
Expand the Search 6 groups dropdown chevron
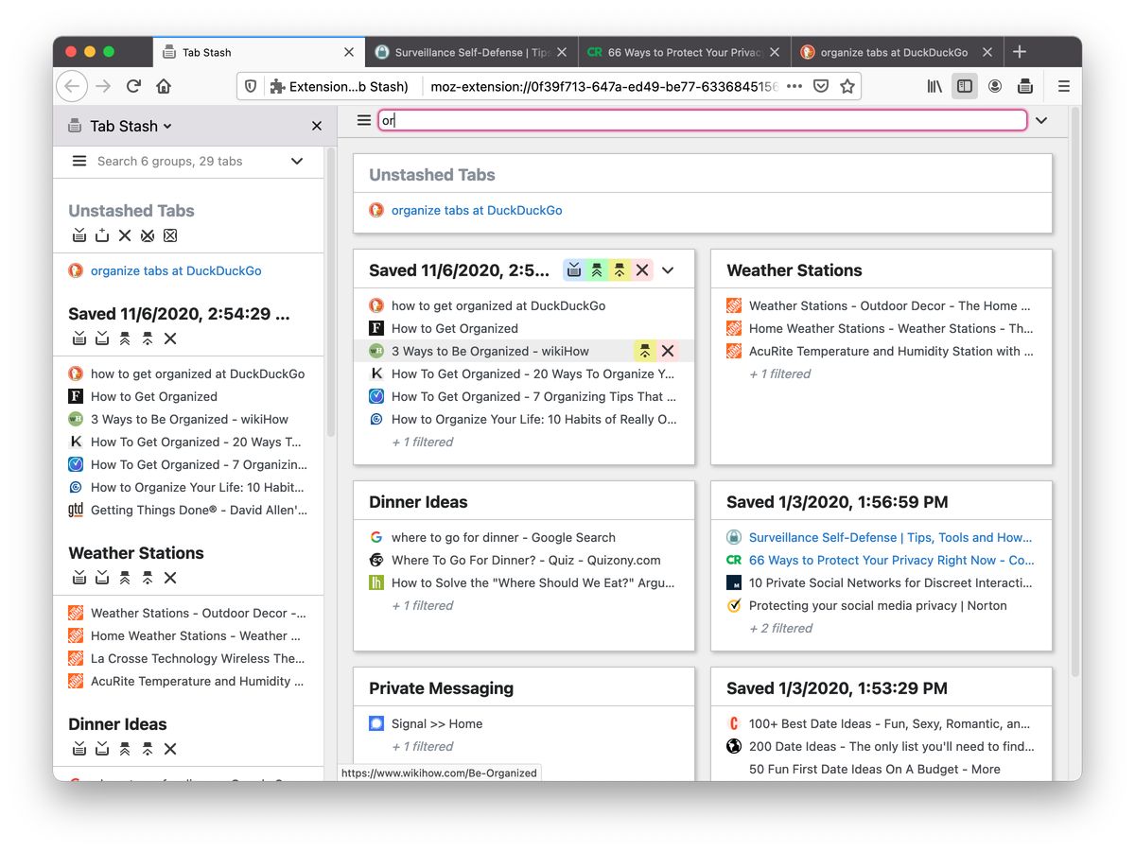[296, 161]
